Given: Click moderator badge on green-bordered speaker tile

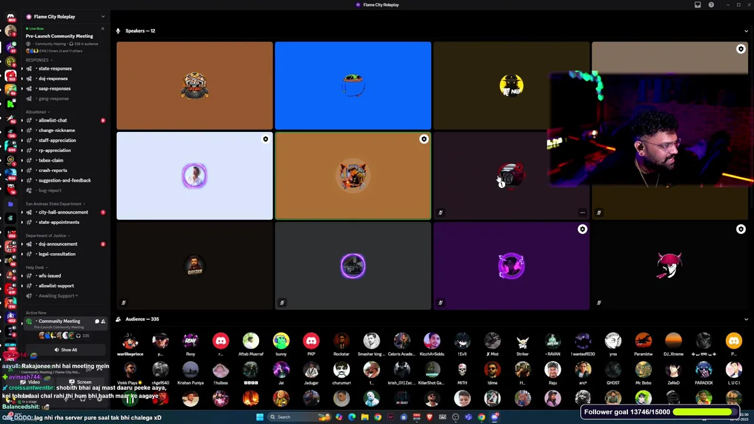Looking at the screenshot, I should coord(424,139).
